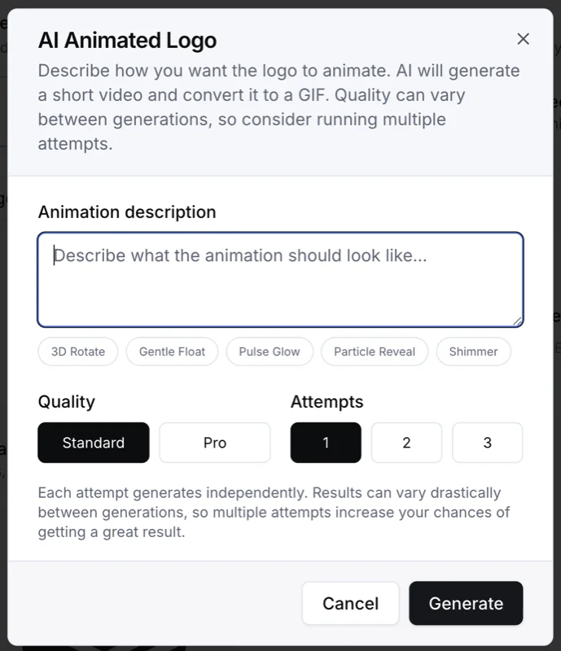Click the Animation description label
Image resolution: width=561 pixels, height=651 pixels.
[126, 212]
